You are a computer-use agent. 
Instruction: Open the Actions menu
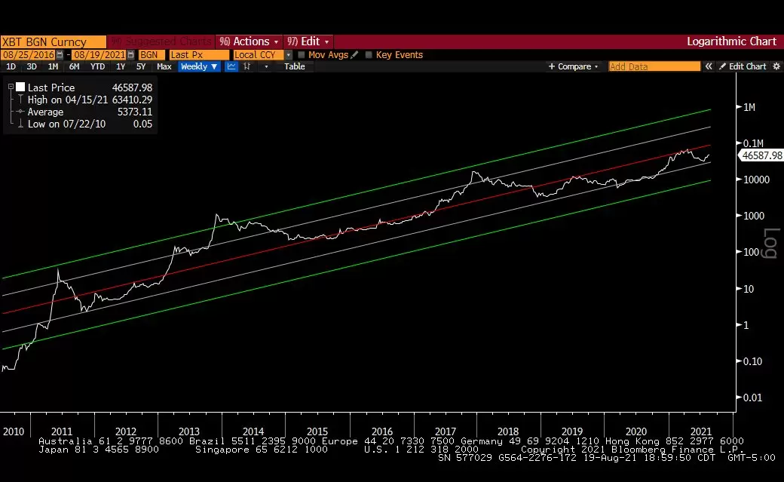click(249, 41)
